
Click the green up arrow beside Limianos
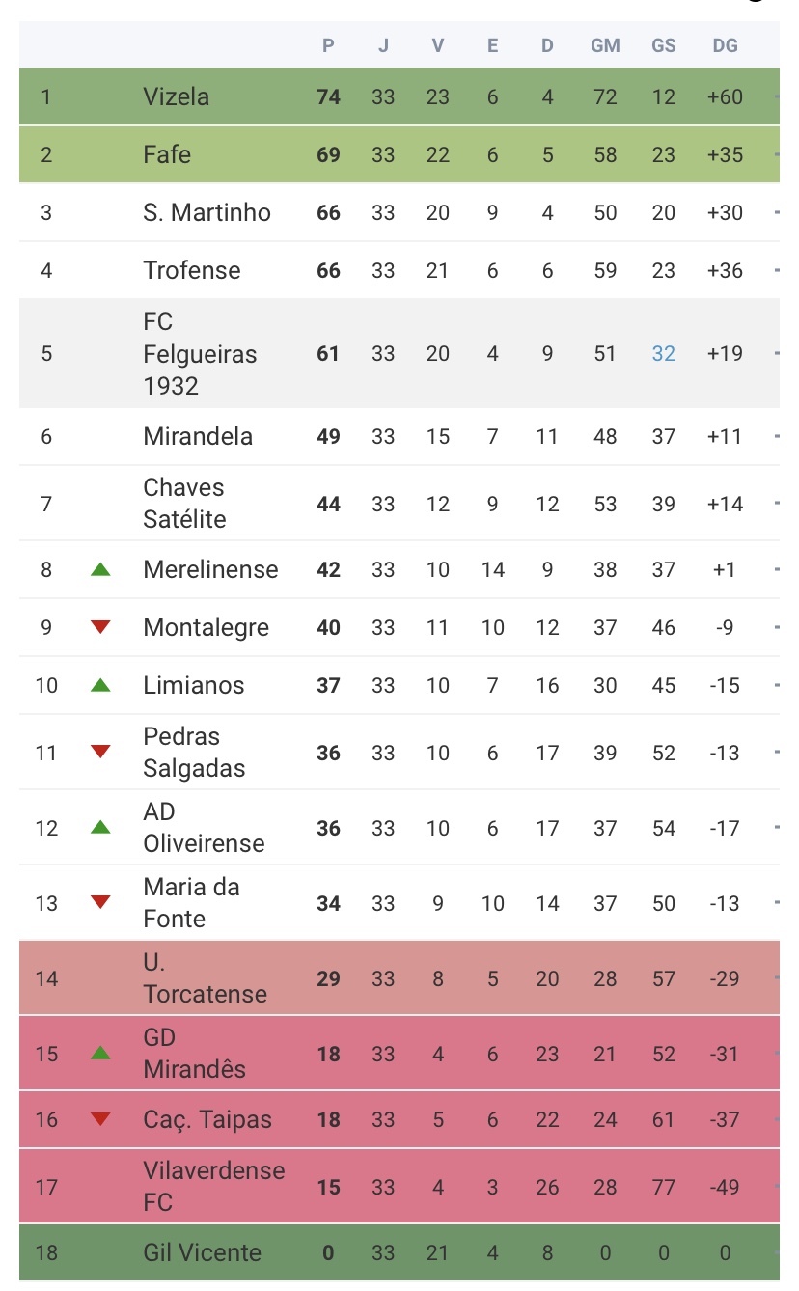click(x=100, y=685)
